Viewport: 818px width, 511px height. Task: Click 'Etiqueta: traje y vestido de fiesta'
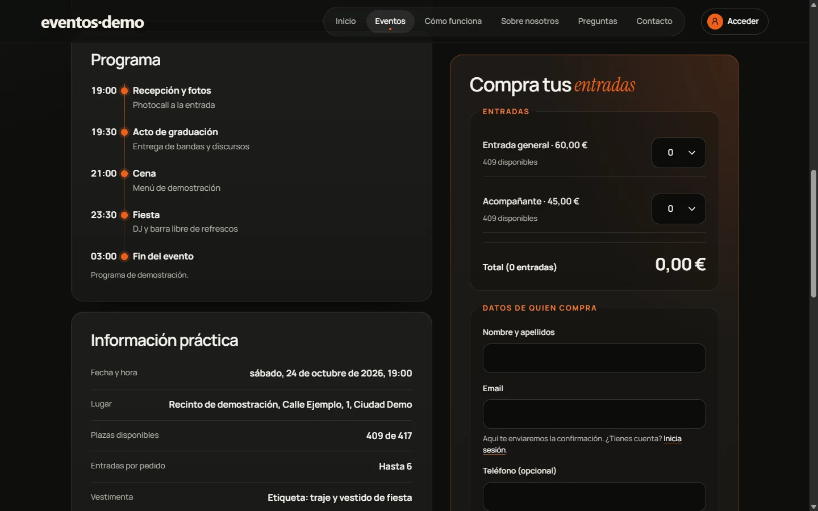click(x=340, y=497)
